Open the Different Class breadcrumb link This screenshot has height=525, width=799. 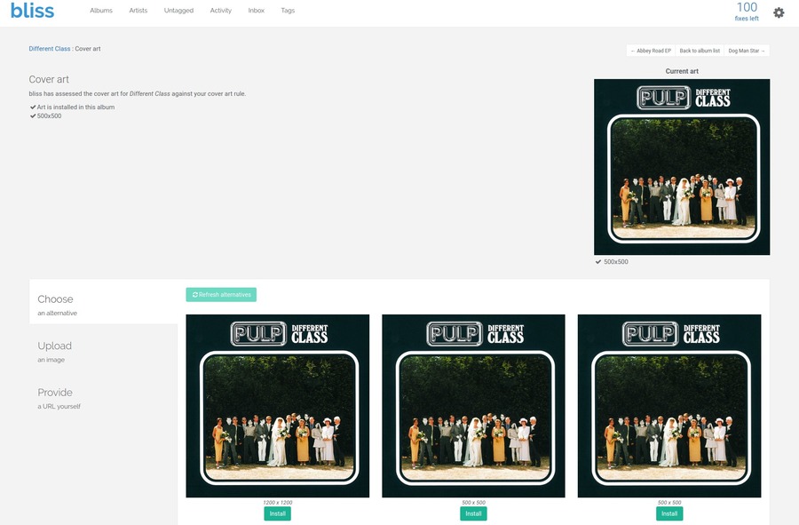(x=50, y=49)
